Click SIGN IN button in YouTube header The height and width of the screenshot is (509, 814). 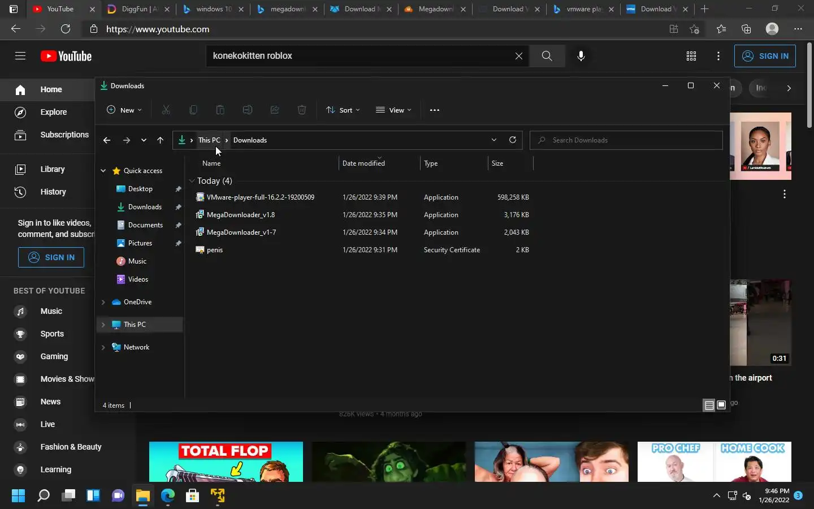click(765, 56)
